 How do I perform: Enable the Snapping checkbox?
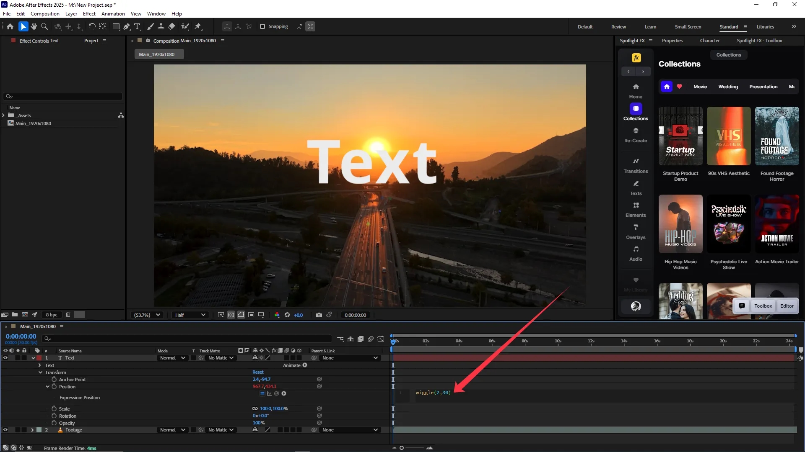coord(262,26)
